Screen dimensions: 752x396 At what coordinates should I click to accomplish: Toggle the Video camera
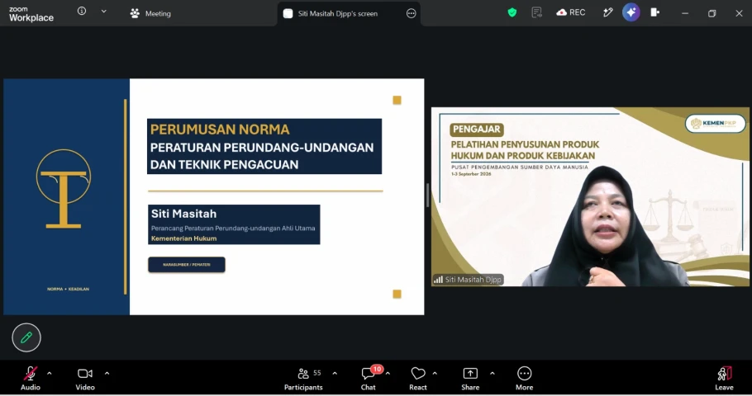click(x=85, y=378)
